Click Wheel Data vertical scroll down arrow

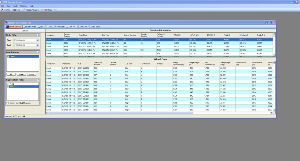274,110
